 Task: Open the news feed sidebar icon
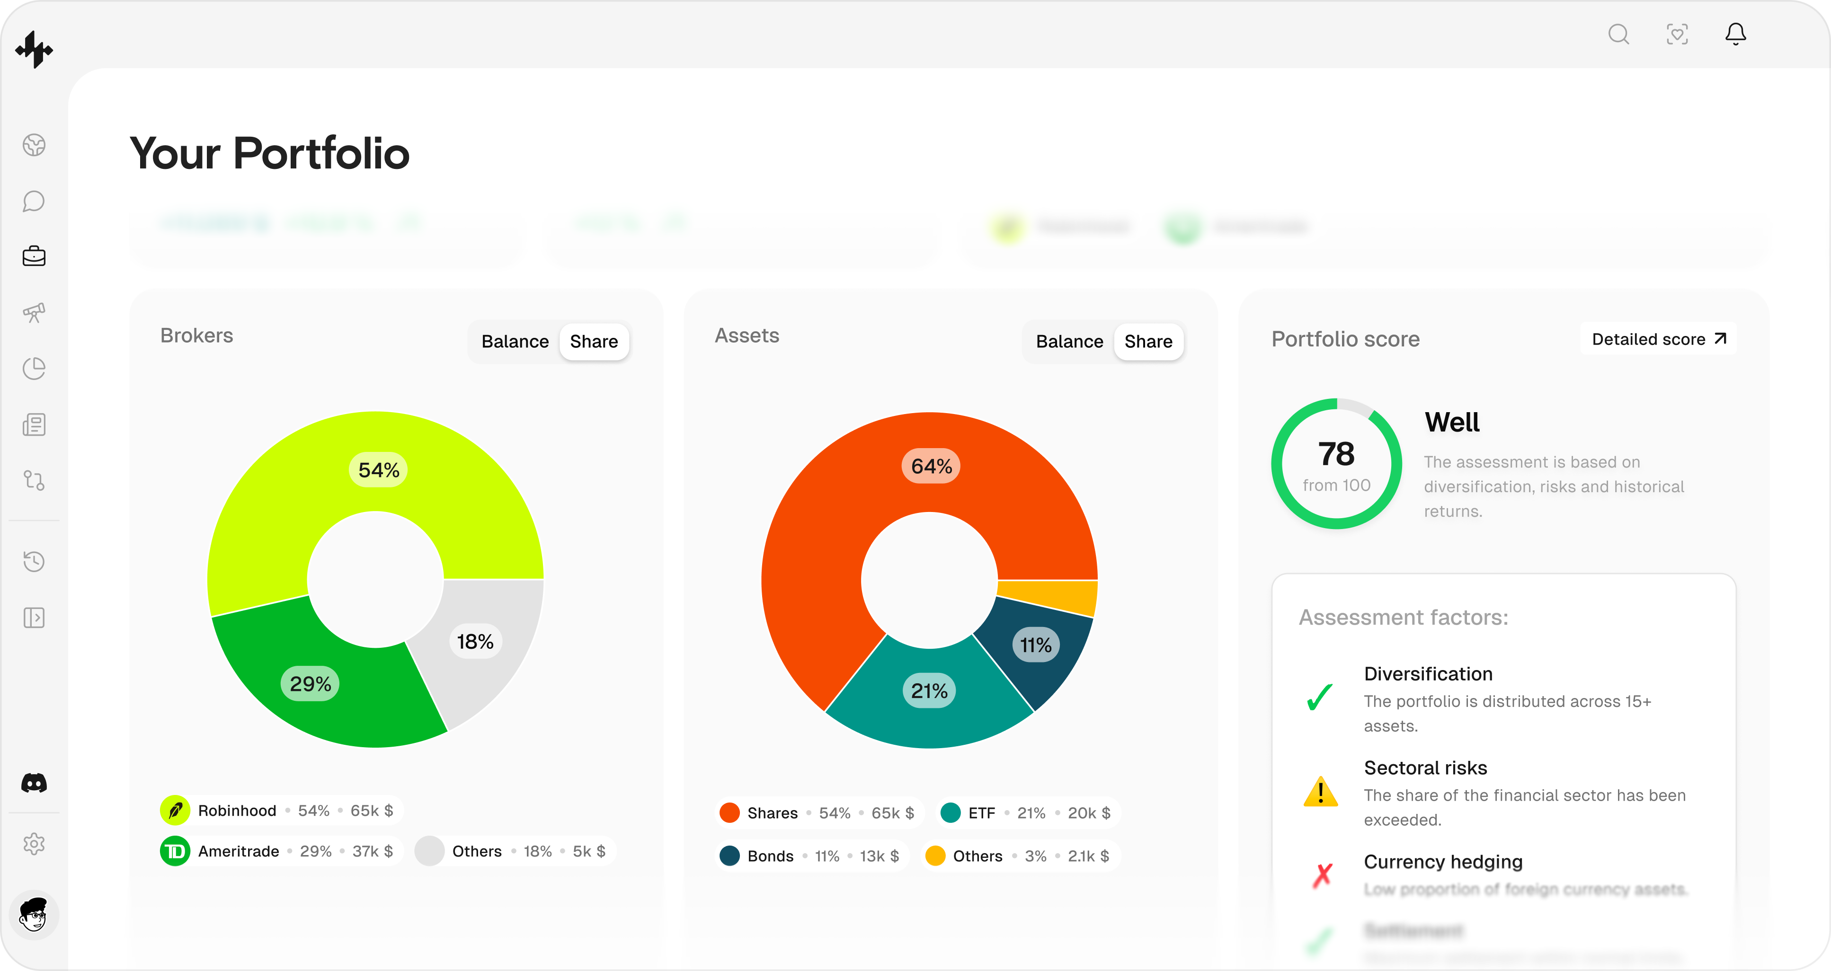[x=34, y=425]
